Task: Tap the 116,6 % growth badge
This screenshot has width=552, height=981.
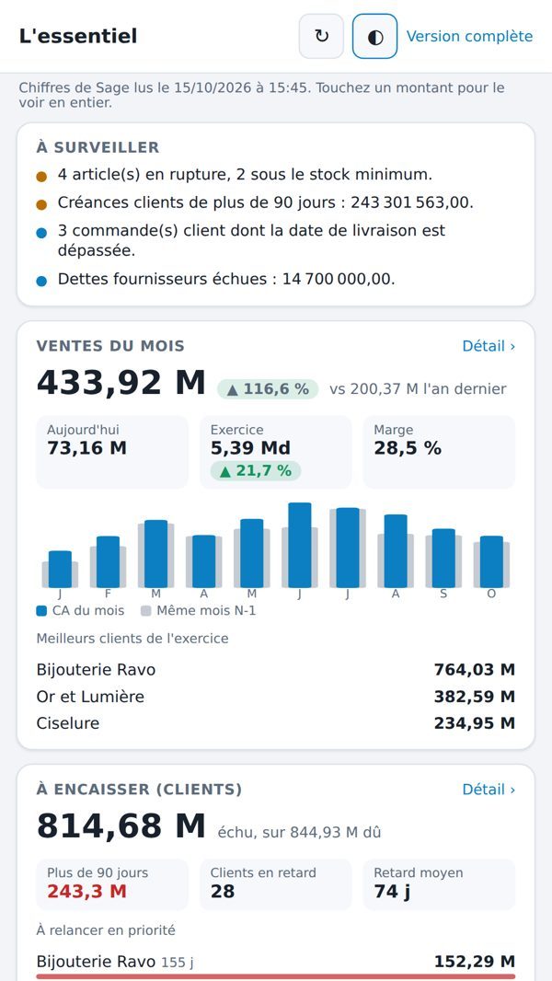Action: (268, 389)
